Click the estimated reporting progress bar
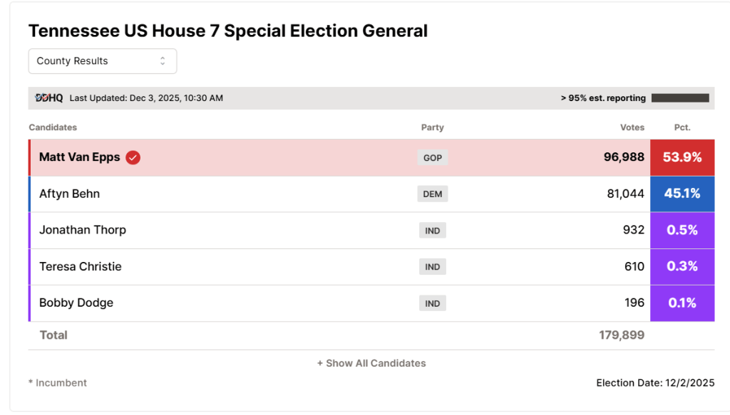 (680, 98)
